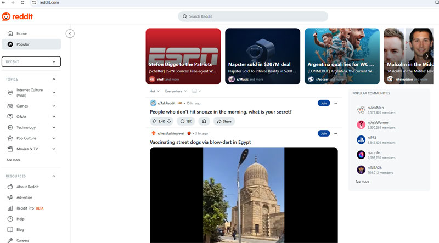
Task: Expand the Games topic chevron
Action: click(x=54, y=106)
